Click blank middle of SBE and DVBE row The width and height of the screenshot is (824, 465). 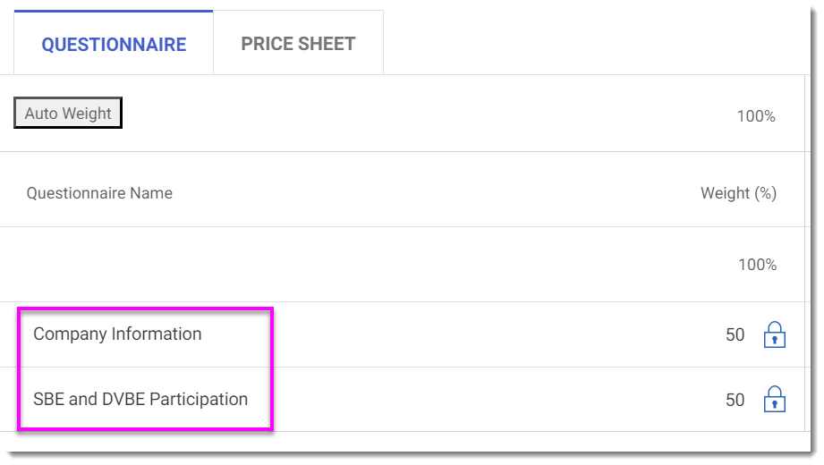492,400
